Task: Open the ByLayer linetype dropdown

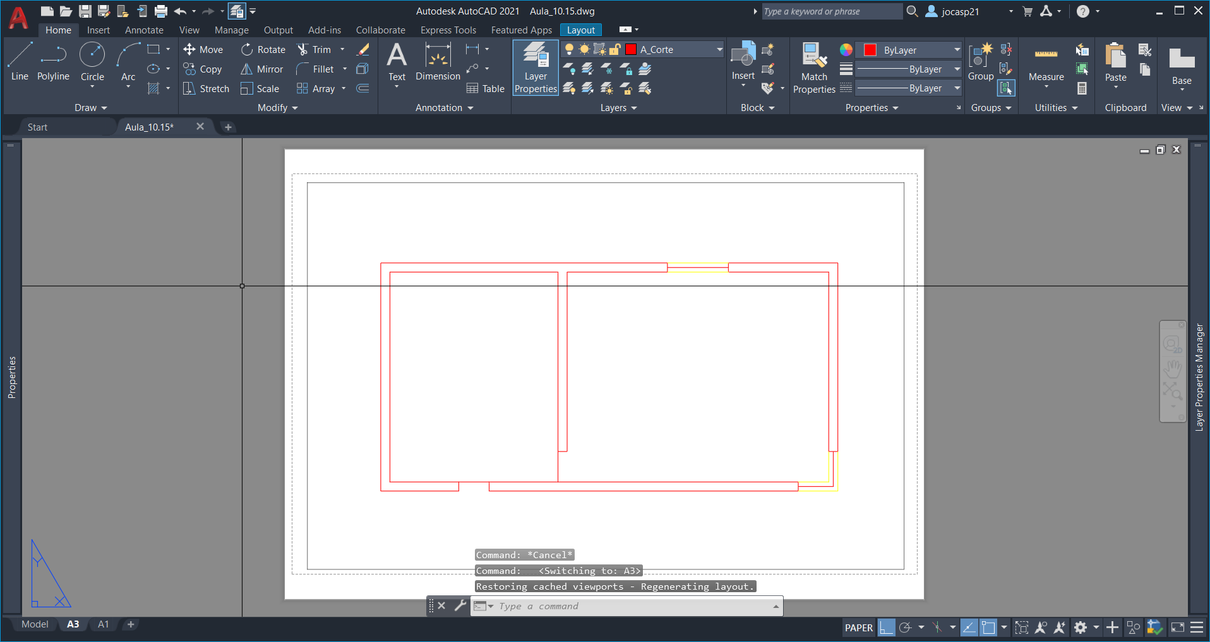Action: click(x=957, y=88)
